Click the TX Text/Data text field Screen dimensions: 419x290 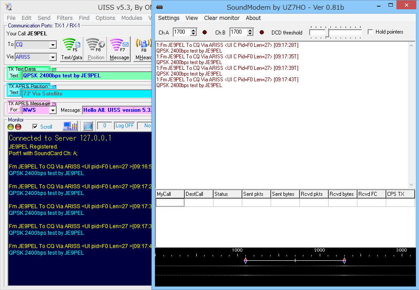tap(87, 76)
